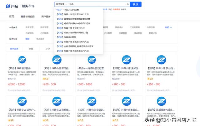Click logo icon of 生鲜类 service card
Image resolution: width=200 pixels, height=126 pixels.
pos(126,60)
